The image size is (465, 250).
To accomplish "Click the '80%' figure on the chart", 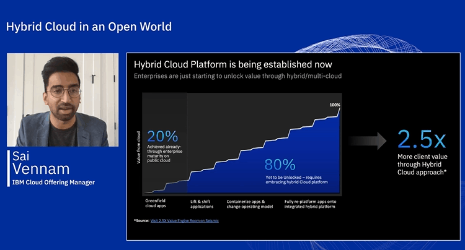I will (280, 165).
